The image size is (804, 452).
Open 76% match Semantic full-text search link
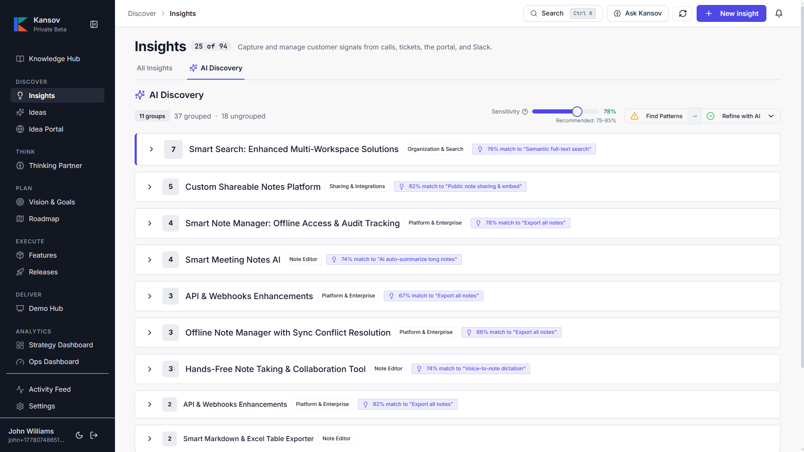[534, 149]
